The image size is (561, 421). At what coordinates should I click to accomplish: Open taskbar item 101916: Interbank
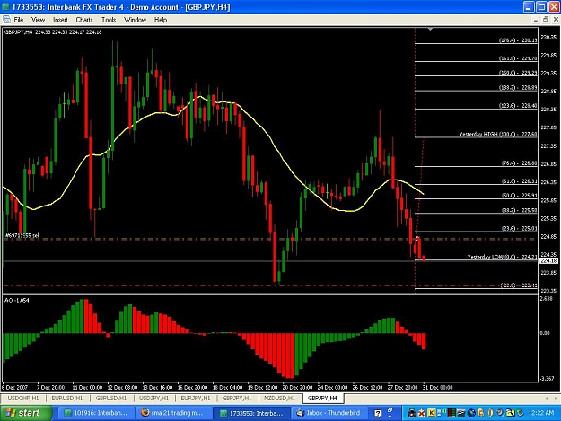click(96, 413)
